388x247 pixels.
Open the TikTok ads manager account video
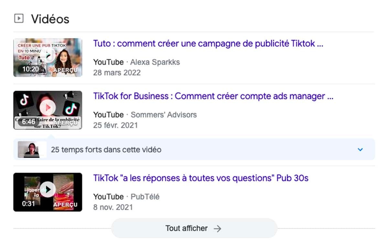[213, 96]
